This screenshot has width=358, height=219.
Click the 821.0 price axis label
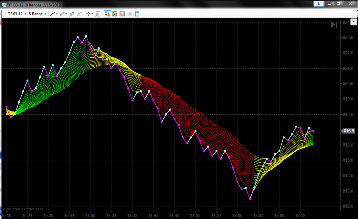tap(348, 68)
